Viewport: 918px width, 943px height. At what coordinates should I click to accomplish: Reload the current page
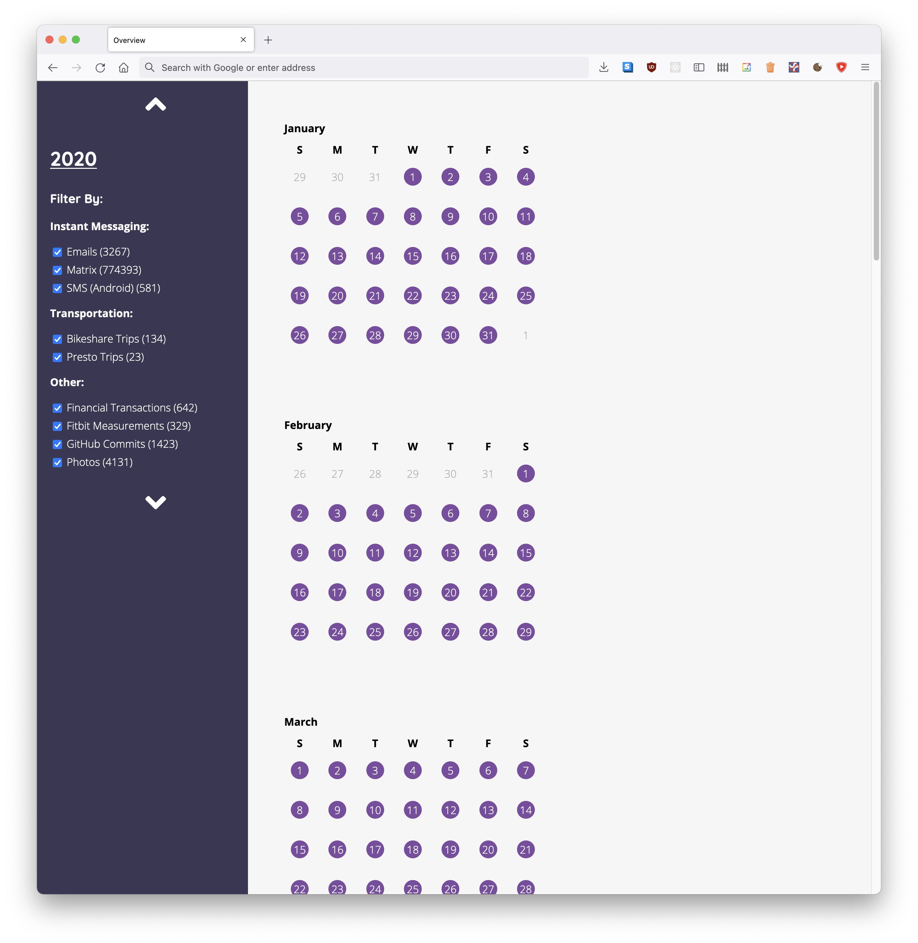coord(100,68)
